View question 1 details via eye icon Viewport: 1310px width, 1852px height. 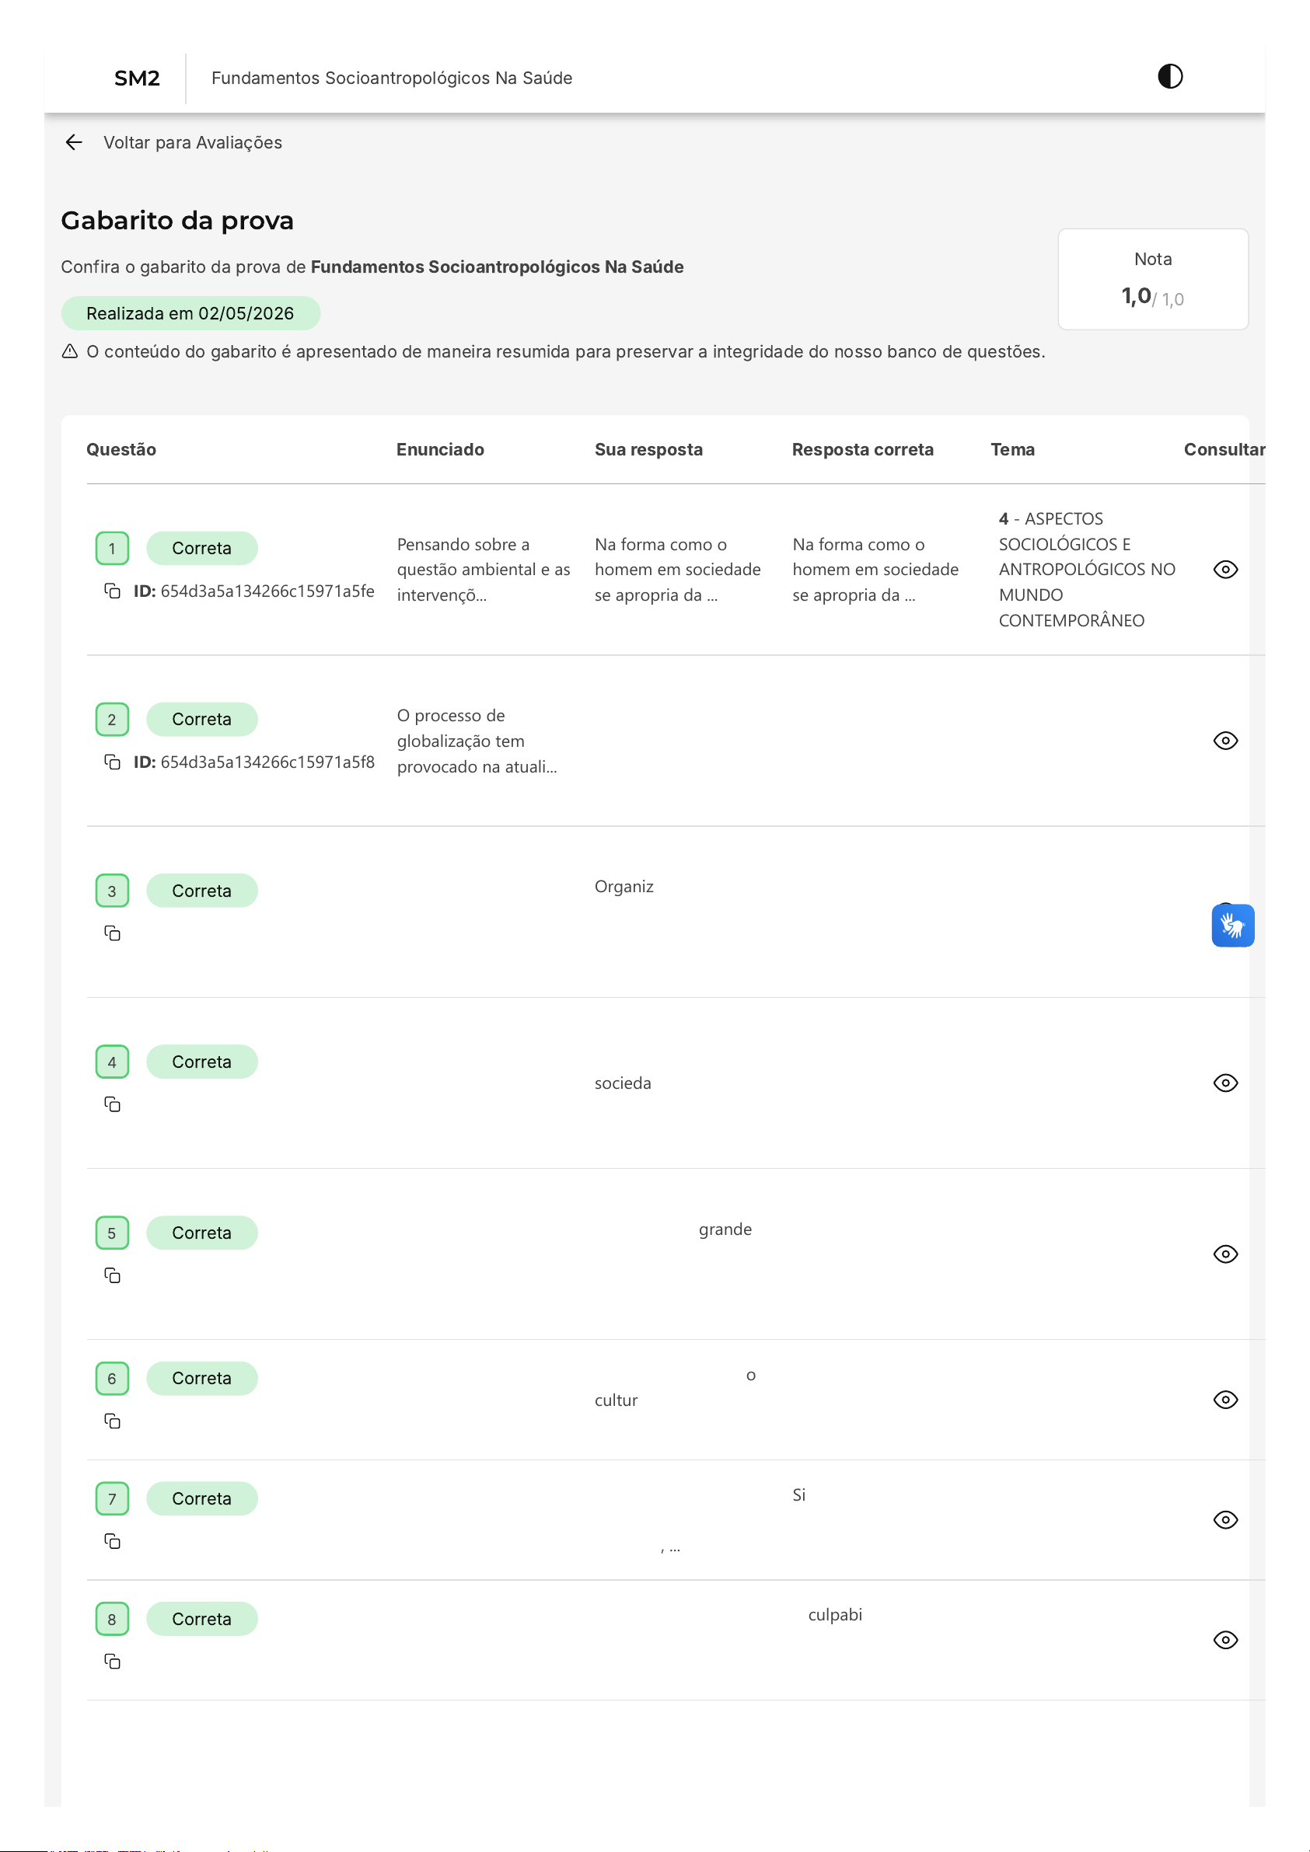click(1225, 570)
